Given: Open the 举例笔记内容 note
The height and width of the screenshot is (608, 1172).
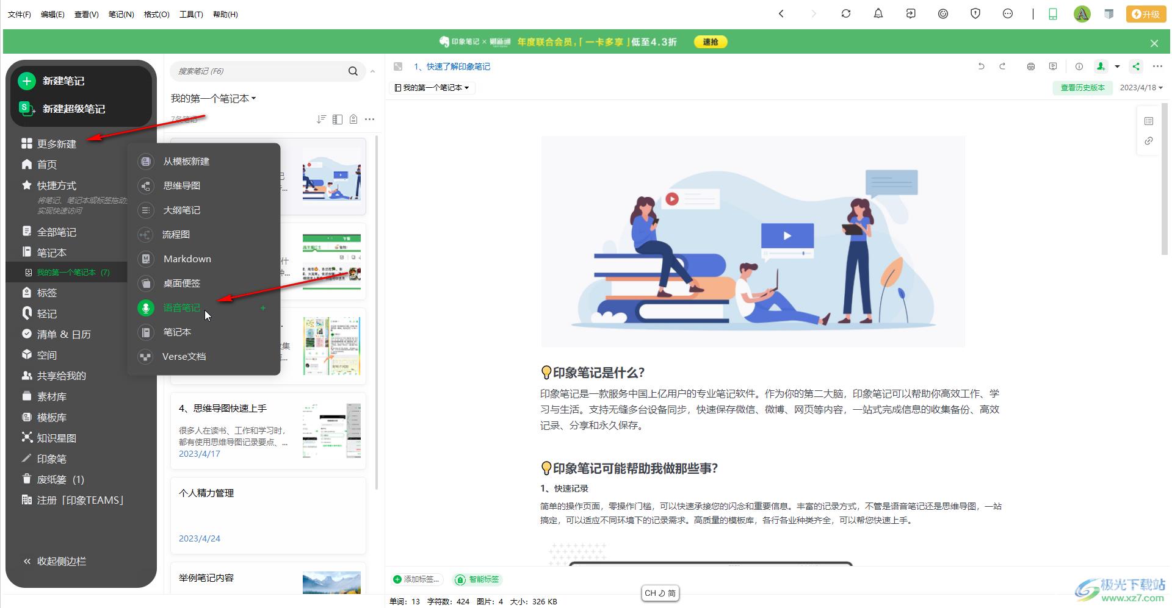Looking at the screenshot, I should tap(269, 578).
